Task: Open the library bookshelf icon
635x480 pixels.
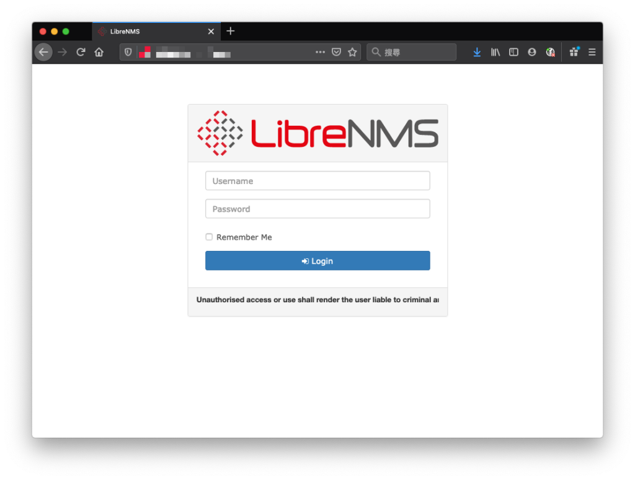Action: pos(495,52)
